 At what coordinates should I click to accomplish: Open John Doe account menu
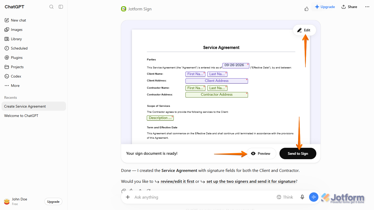coord(16,201)
